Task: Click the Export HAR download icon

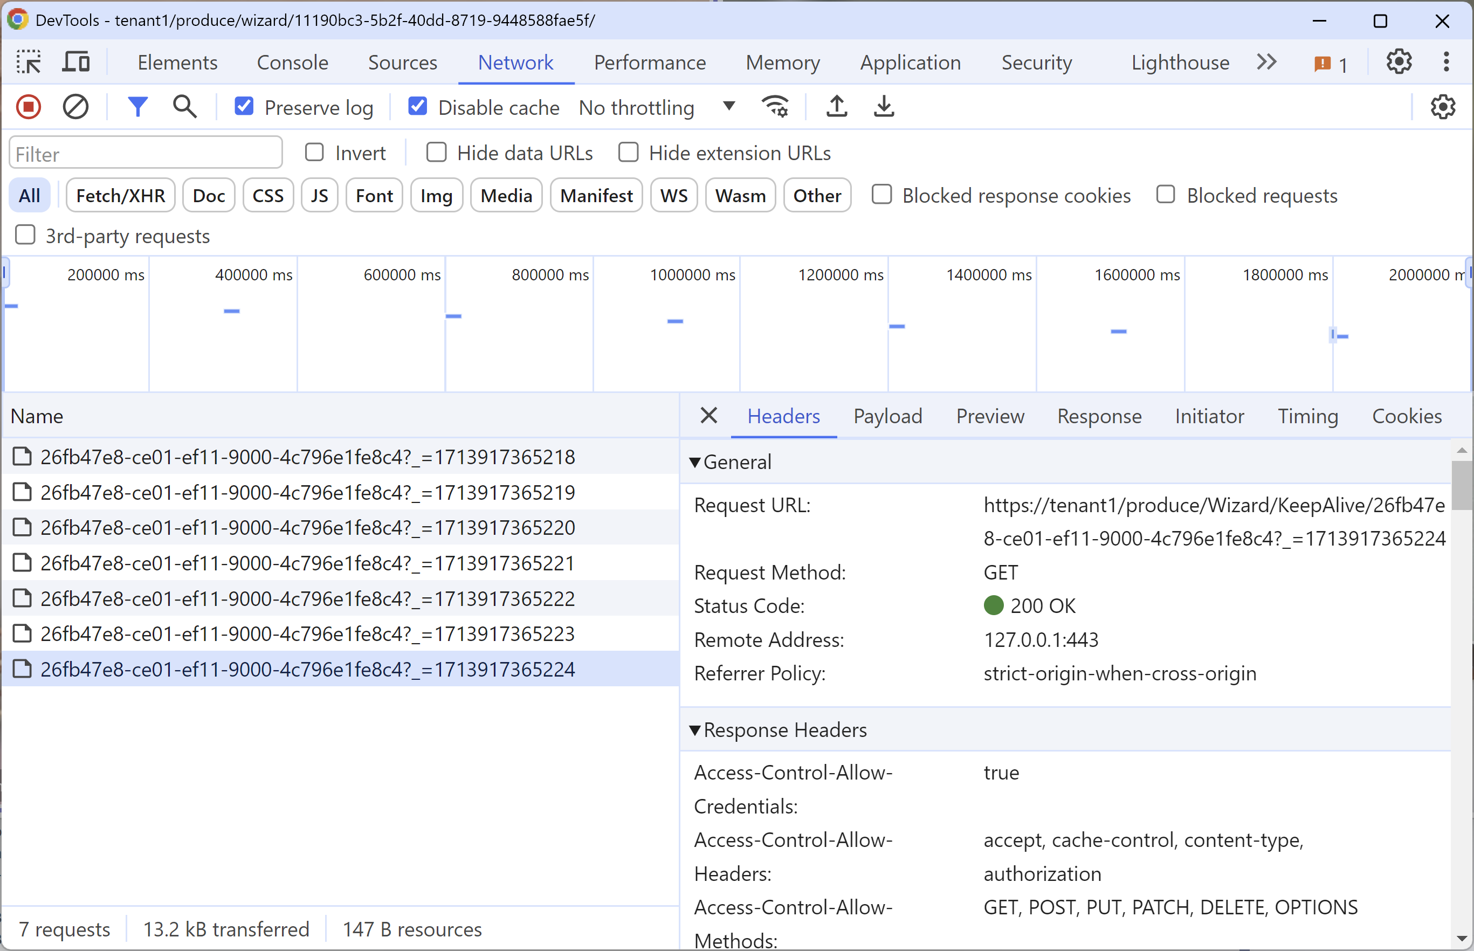Action: (x=884, y=107)
